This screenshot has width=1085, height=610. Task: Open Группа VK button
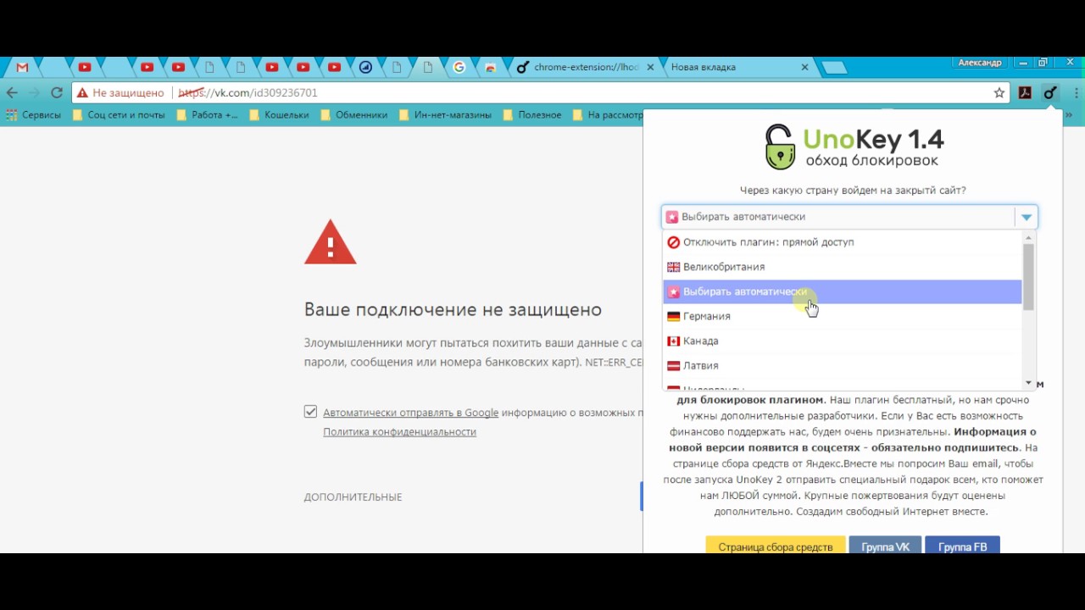885,546
